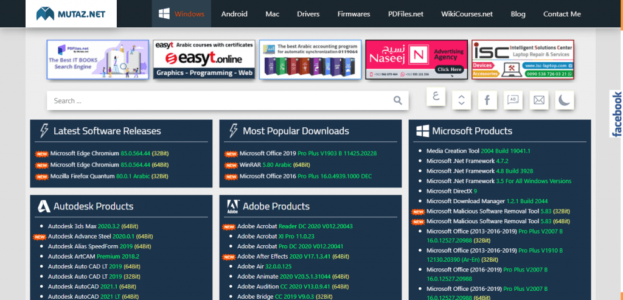
Task: Click the AD advertising icon button
Action: tap(513, 100)
